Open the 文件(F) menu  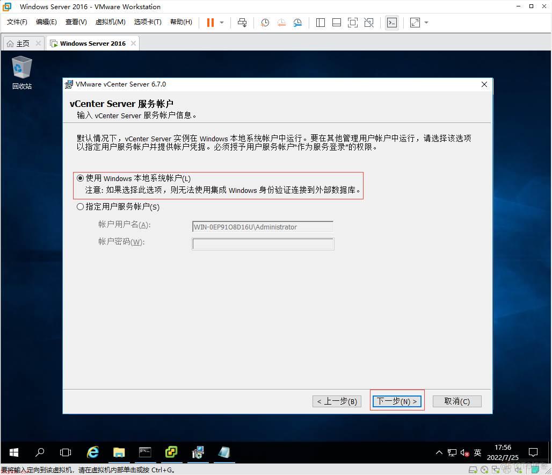(x=17, y=22)
